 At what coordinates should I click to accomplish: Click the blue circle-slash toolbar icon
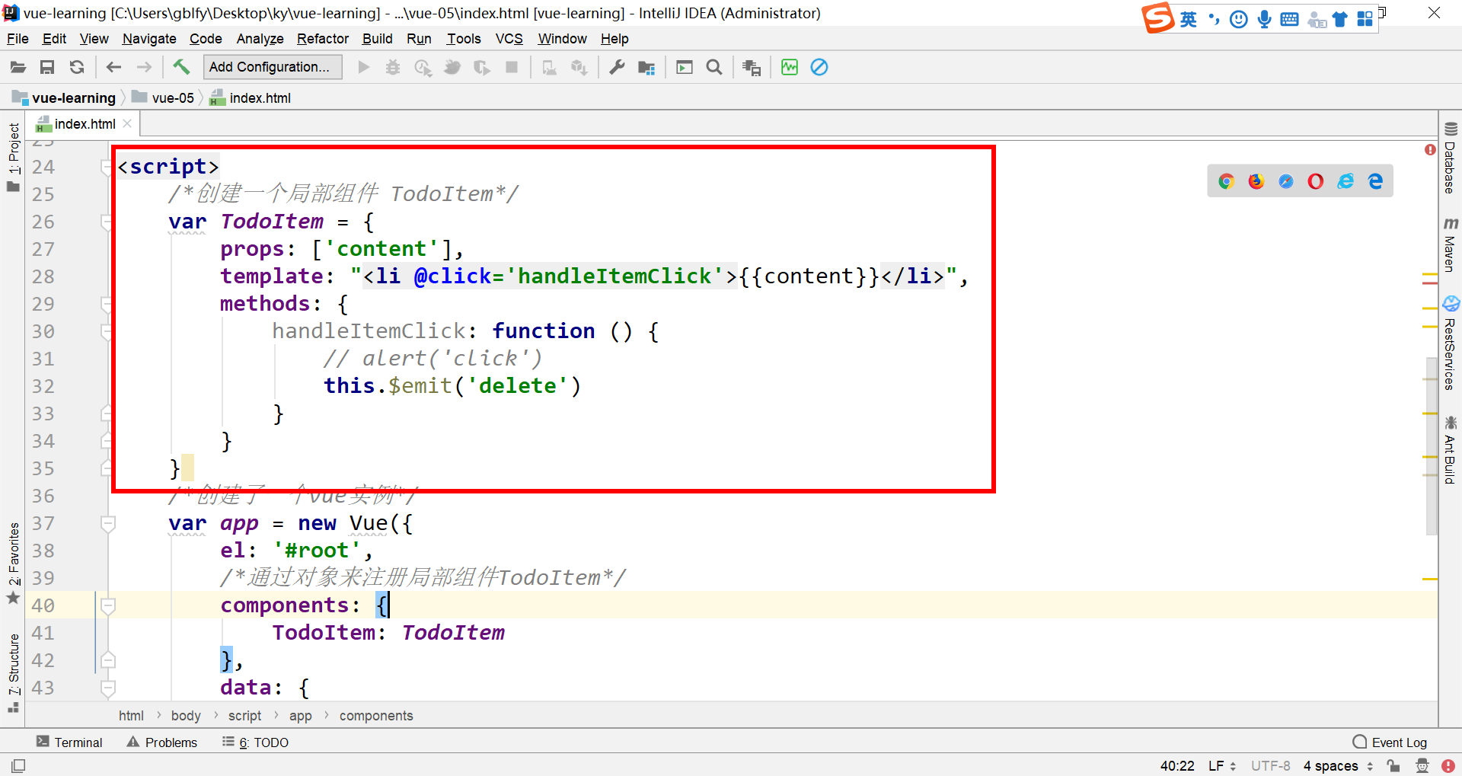coord(819,68)
